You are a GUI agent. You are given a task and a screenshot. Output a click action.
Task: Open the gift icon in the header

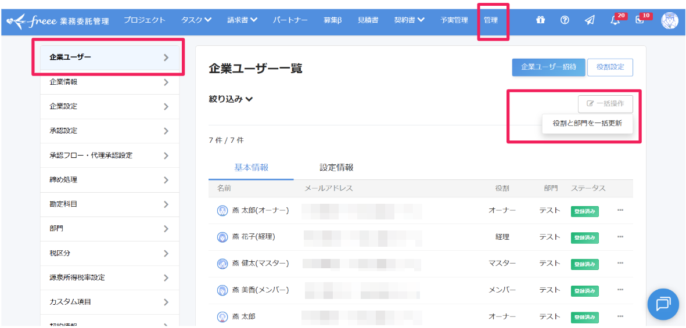541,20
